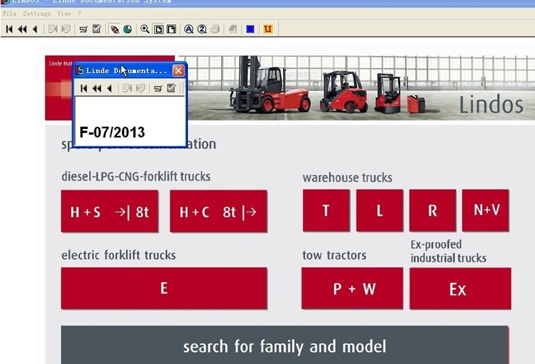Open the 'Ex' ex-proofed trucks section
The height and width of the screenshot is (364, 535).
(x=460, y=289)
